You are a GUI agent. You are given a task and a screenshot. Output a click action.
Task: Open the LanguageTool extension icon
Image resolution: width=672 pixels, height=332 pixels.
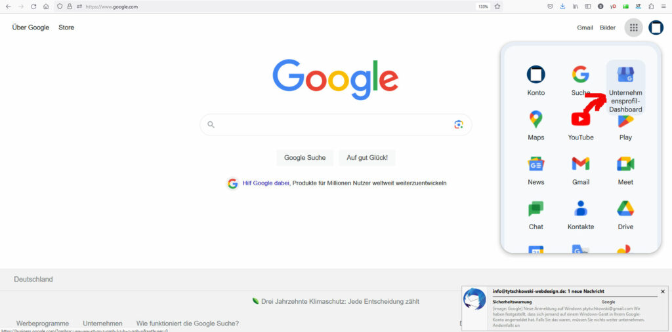point(639,7)
